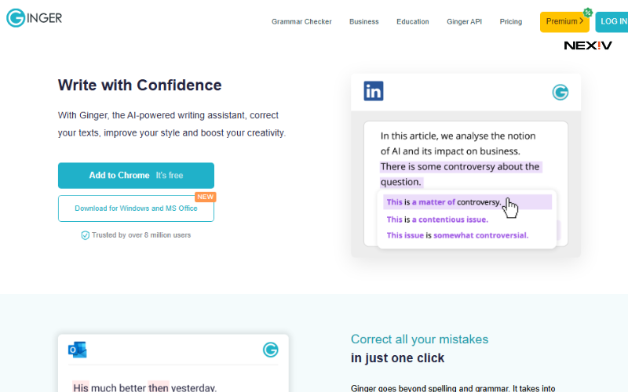Click the shield check icon by Trusted text
Screen dimensions: 628x392
(x=85, y=235)
